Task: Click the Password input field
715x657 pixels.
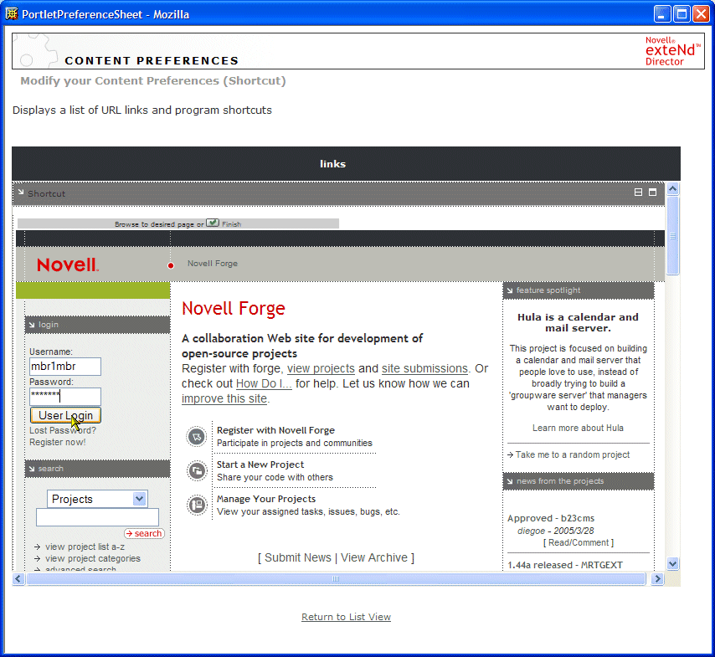Action: click(x=65, y=396)
